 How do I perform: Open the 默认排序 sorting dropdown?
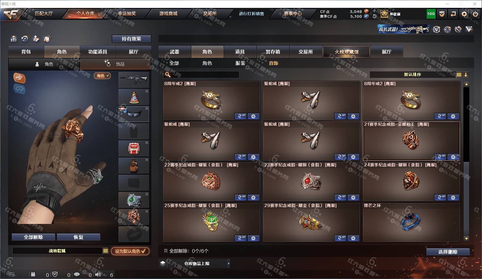[x=412, y=75]
